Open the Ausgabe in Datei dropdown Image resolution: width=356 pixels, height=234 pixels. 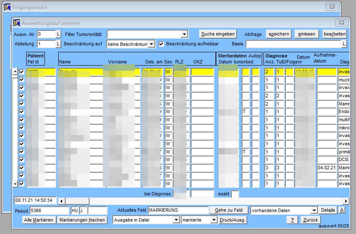tap(176, 220)
